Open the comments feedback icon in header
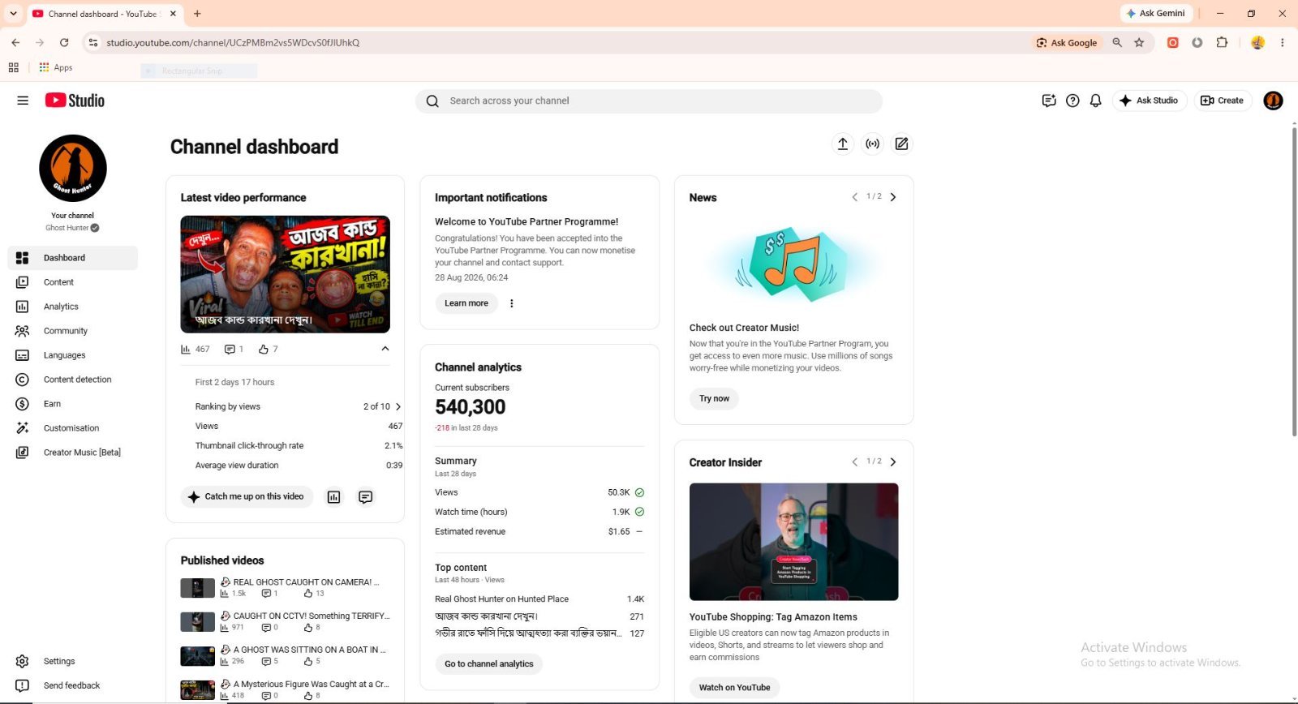The image size is (1298, 704). pos(1049,101)
